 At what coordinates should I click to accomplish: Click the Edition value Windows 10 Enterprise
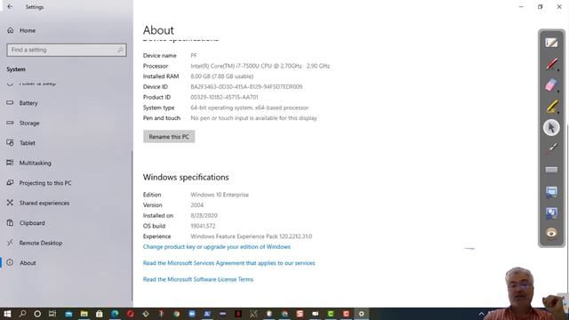[220, 195]
